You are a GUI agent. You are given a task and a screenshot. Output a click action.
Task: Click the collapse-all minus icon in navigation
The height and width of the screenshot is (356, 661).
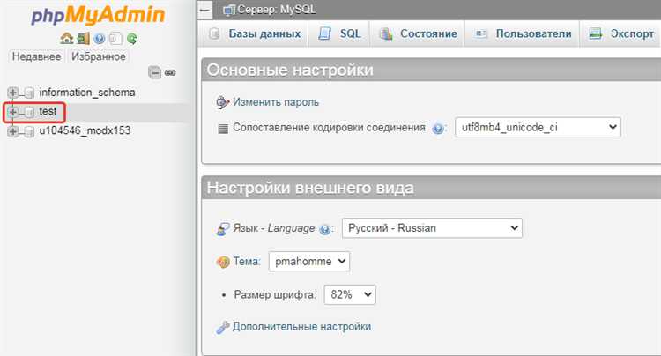click(x=154, y=73)
